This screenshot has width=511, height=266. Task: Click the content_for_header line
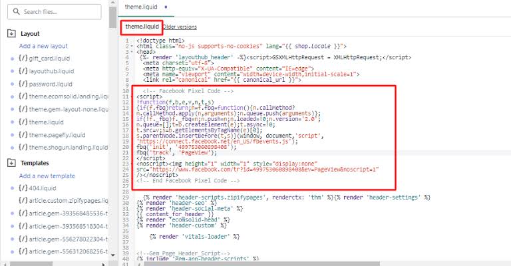pos(175,214)
